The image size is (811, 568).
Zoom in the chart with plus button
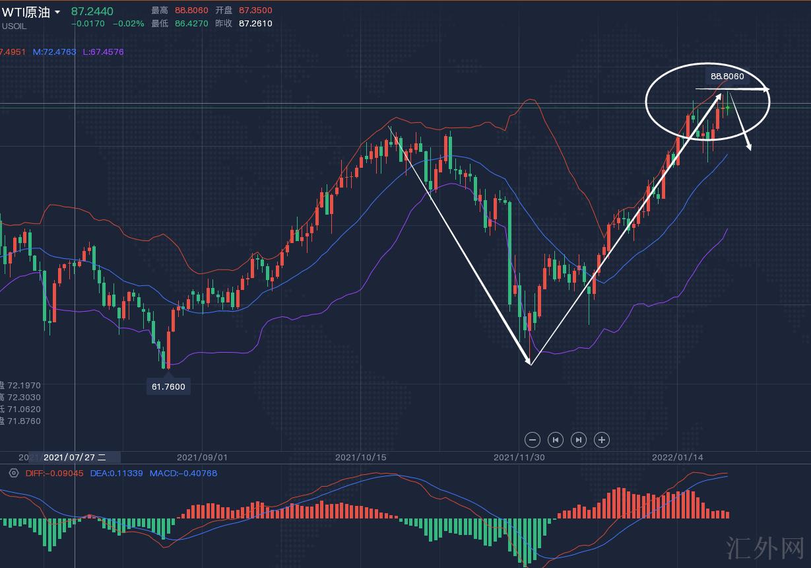(x=601, y=440)
